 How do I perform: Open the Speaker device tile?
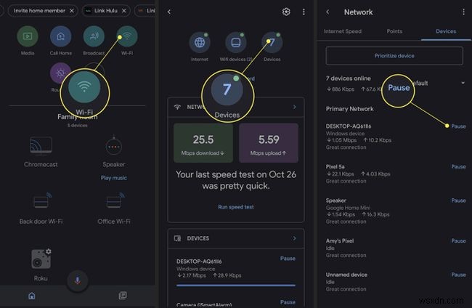click(x=113, y=151)
